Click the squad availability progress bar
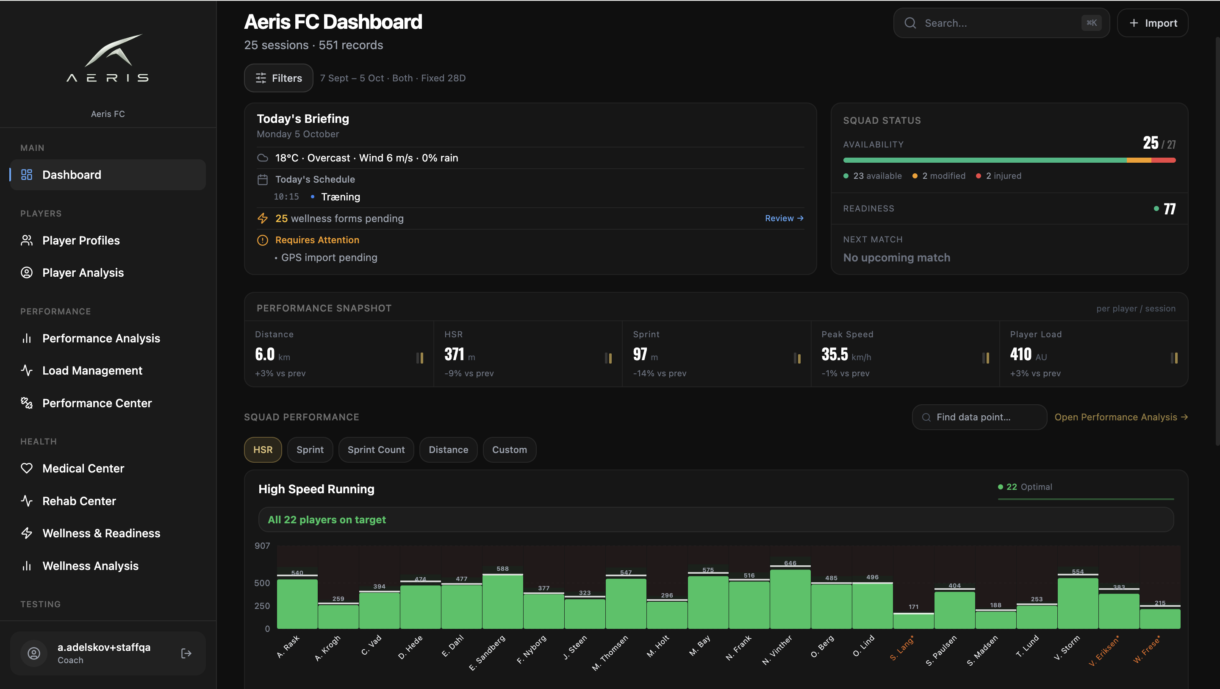Screen dimensions: 1220x689 point(1009,160)
